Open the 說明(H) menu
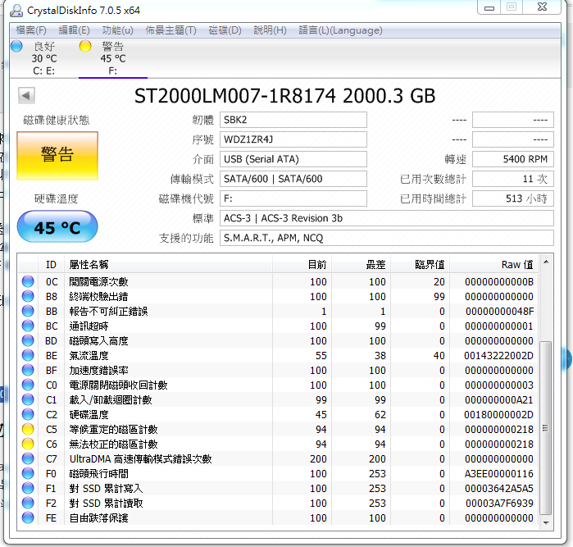The image size is (573, 547). point(270,30)
